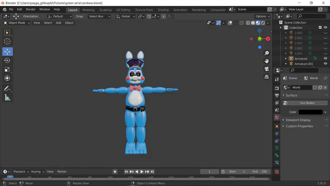Viewport: 330px width, 186px height.
Task: Collapse the Collection tree node
Action: click(x=280, y=28)
